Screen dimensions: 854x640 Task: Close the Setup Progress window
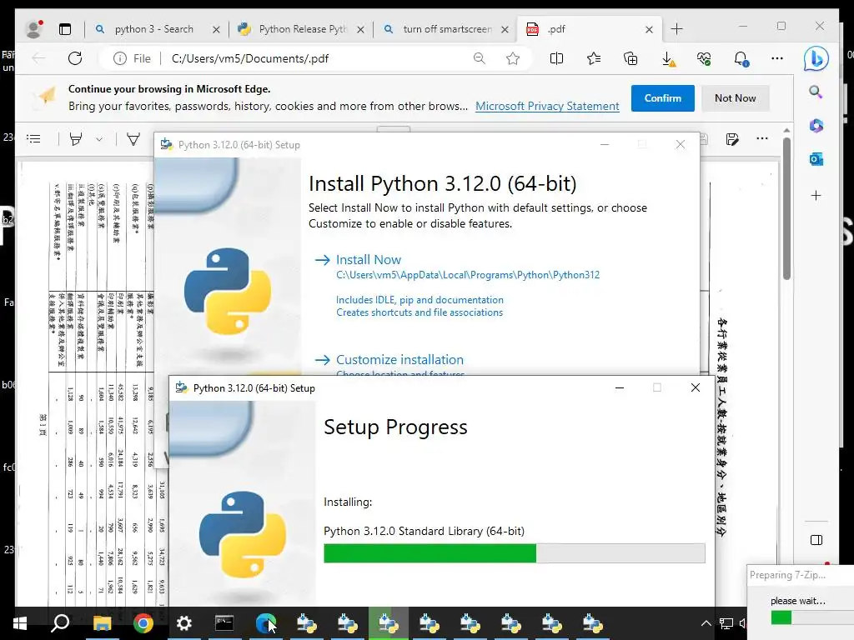(696, 387)
